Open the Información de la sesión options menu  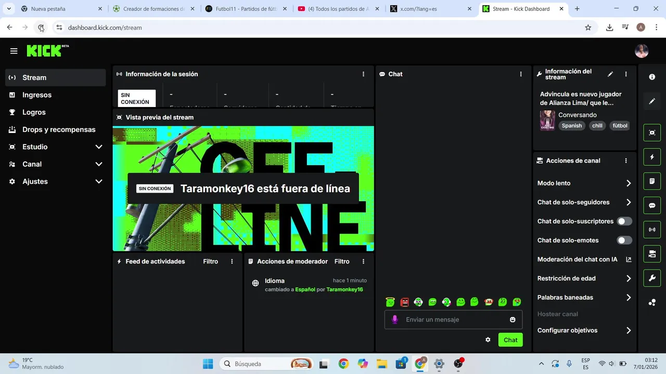tap(363, 74)
